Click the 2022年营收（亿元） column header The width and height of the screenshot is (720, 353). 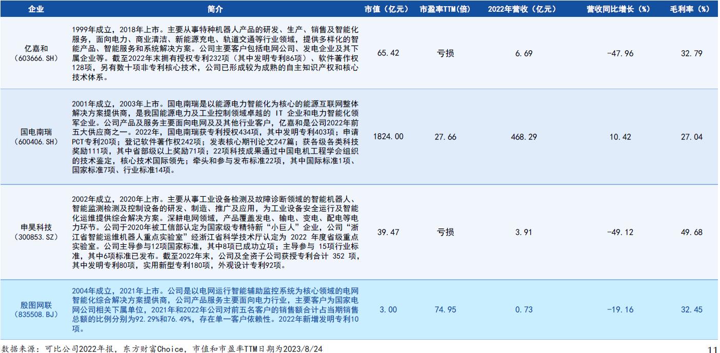522,9
